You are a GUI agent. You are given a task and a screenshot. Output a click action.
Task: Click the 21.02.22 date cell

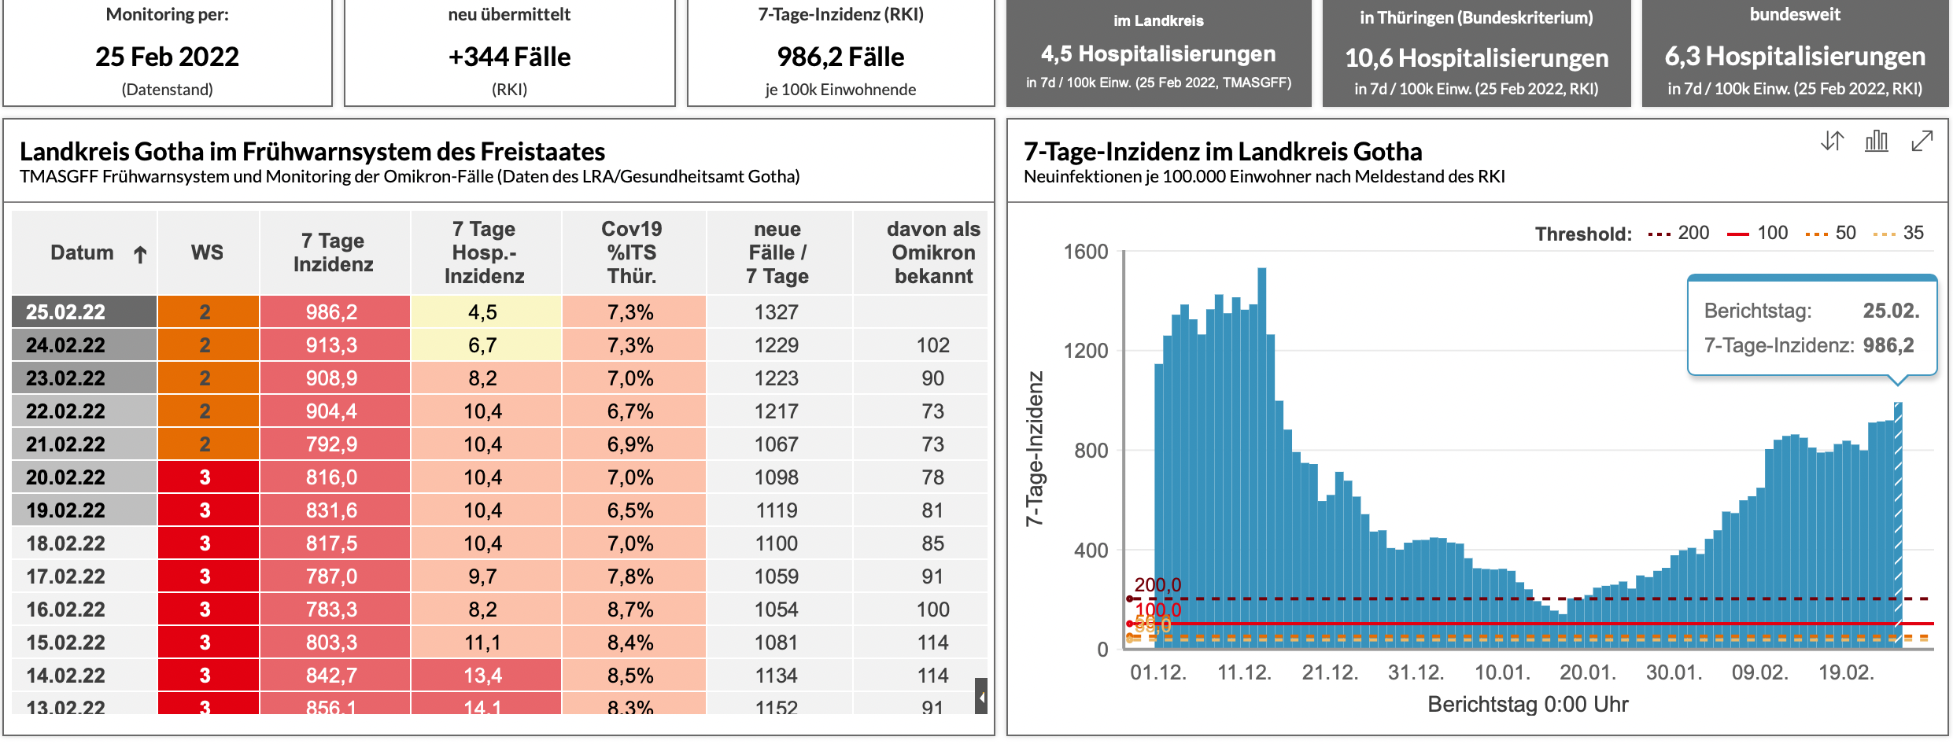[x=85, y=444]
